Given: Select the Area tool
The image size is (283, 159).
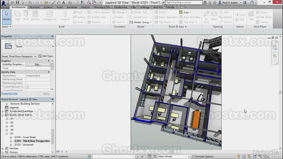Looking at the screenshot, I should point(185,12).
